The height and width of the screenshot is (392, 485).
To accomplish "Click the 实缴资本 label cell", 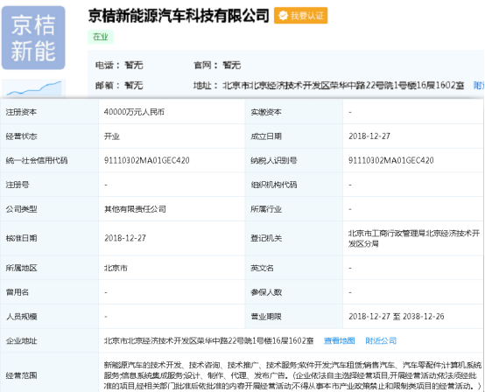I will pos(294,112).
